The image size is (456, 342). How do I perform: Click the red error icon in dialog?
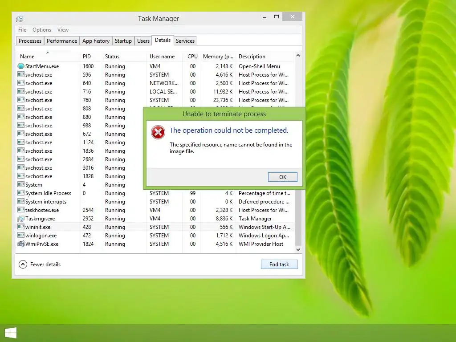pos(158,132)
